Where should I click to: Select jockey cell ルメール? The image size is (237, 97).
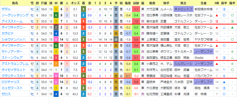[166, 9]
